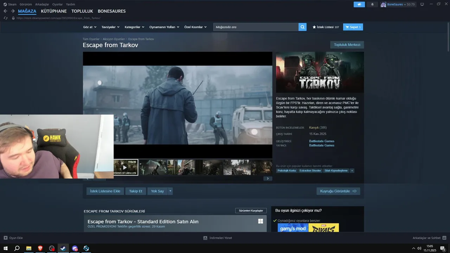
Task: Click Kuyruğu Görüntüle button
Action: (338, 191)
